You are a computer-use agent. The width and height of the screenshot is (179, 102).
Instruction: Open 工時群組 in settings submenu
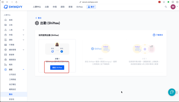(13, 79)
